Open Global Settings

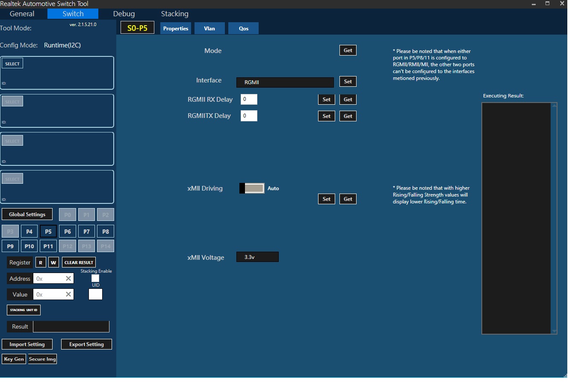point(27,215)
